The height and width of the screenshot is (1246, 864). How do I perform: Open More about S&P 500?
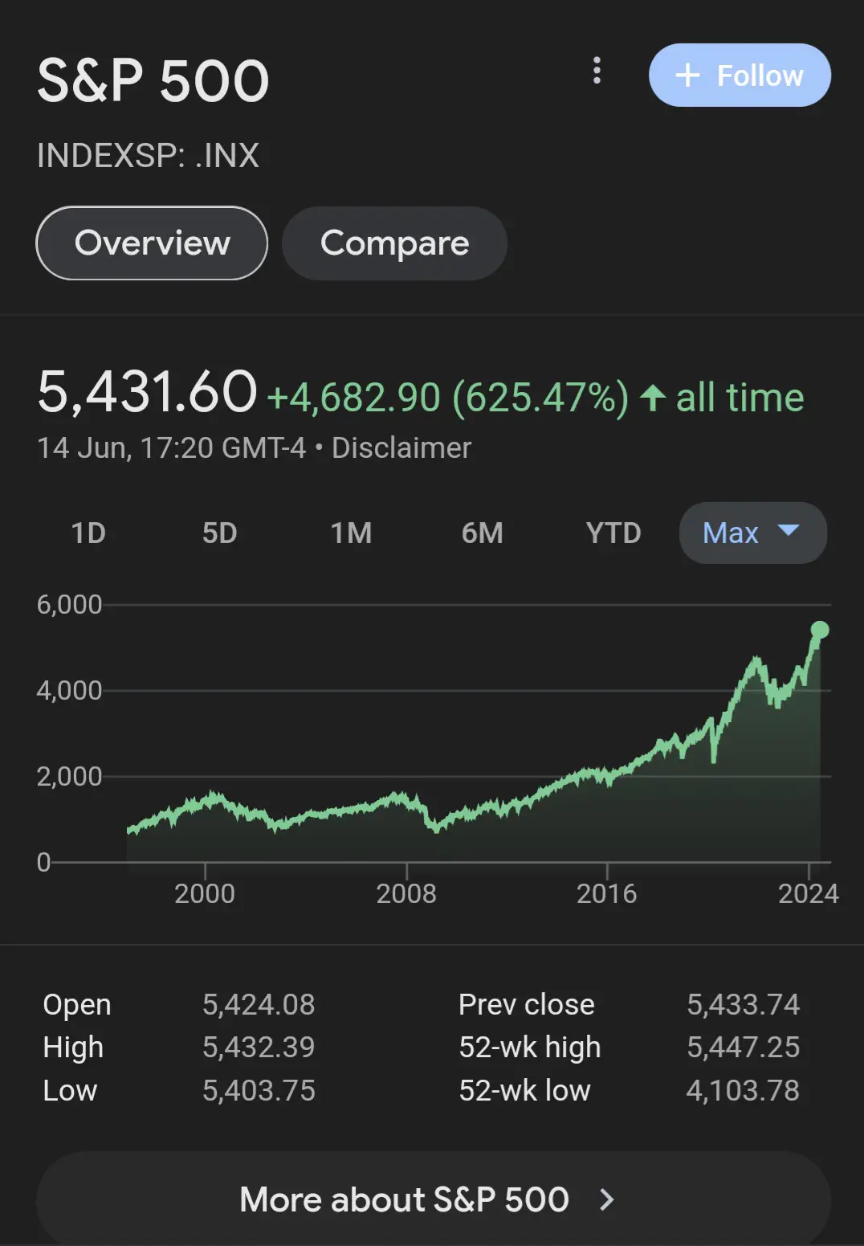404,1199
